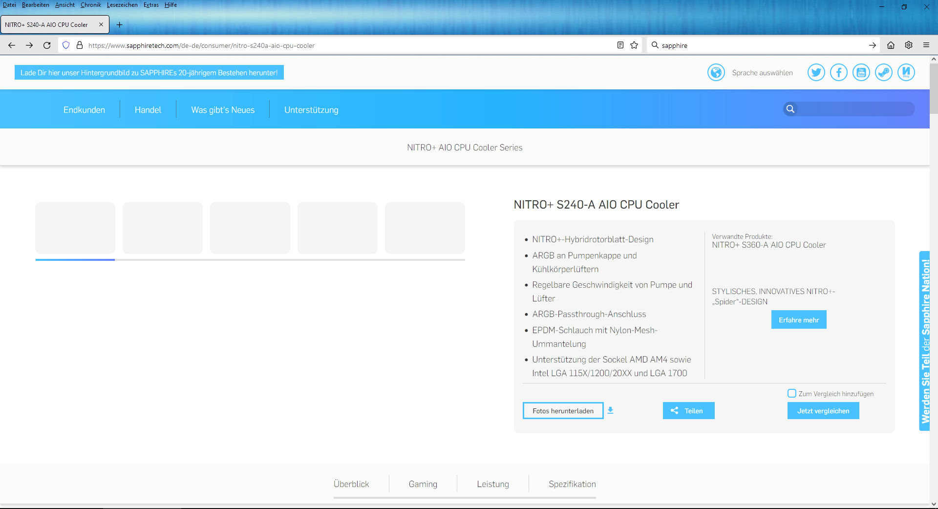This screenshot has width=938, height=509.
Task: Click the browser search box containing 'sapphire'
Action: (x=762, y=45)
